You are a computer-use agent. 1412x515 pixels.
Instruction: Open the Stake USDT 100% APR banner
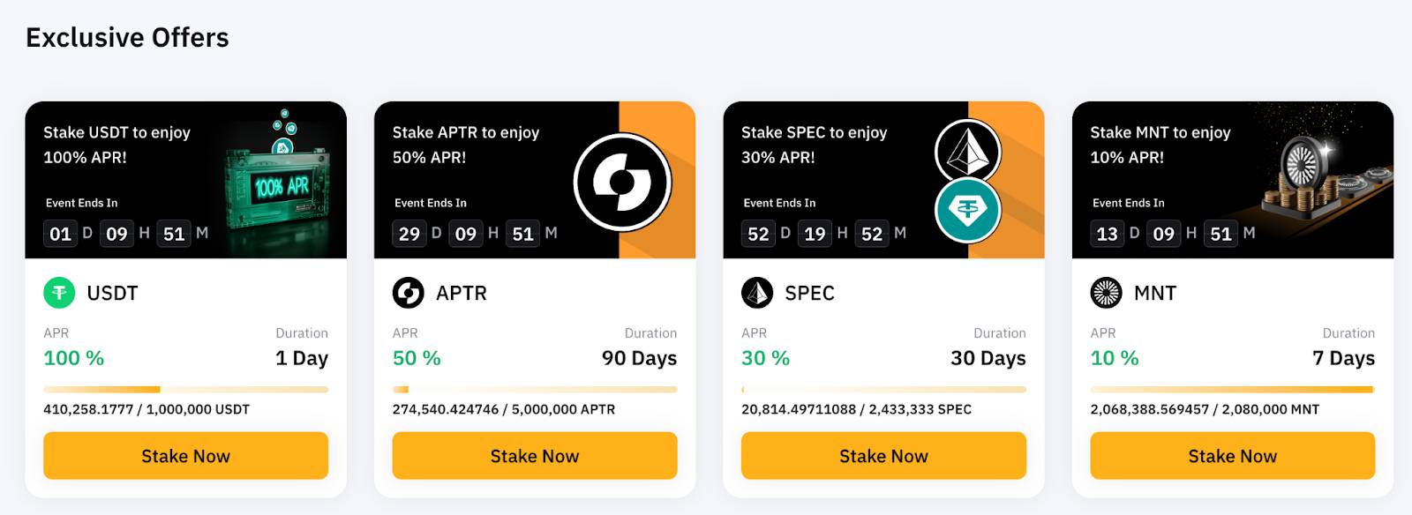185,180
